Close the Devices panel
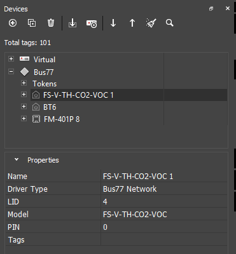236x254 pixels. 228,8
